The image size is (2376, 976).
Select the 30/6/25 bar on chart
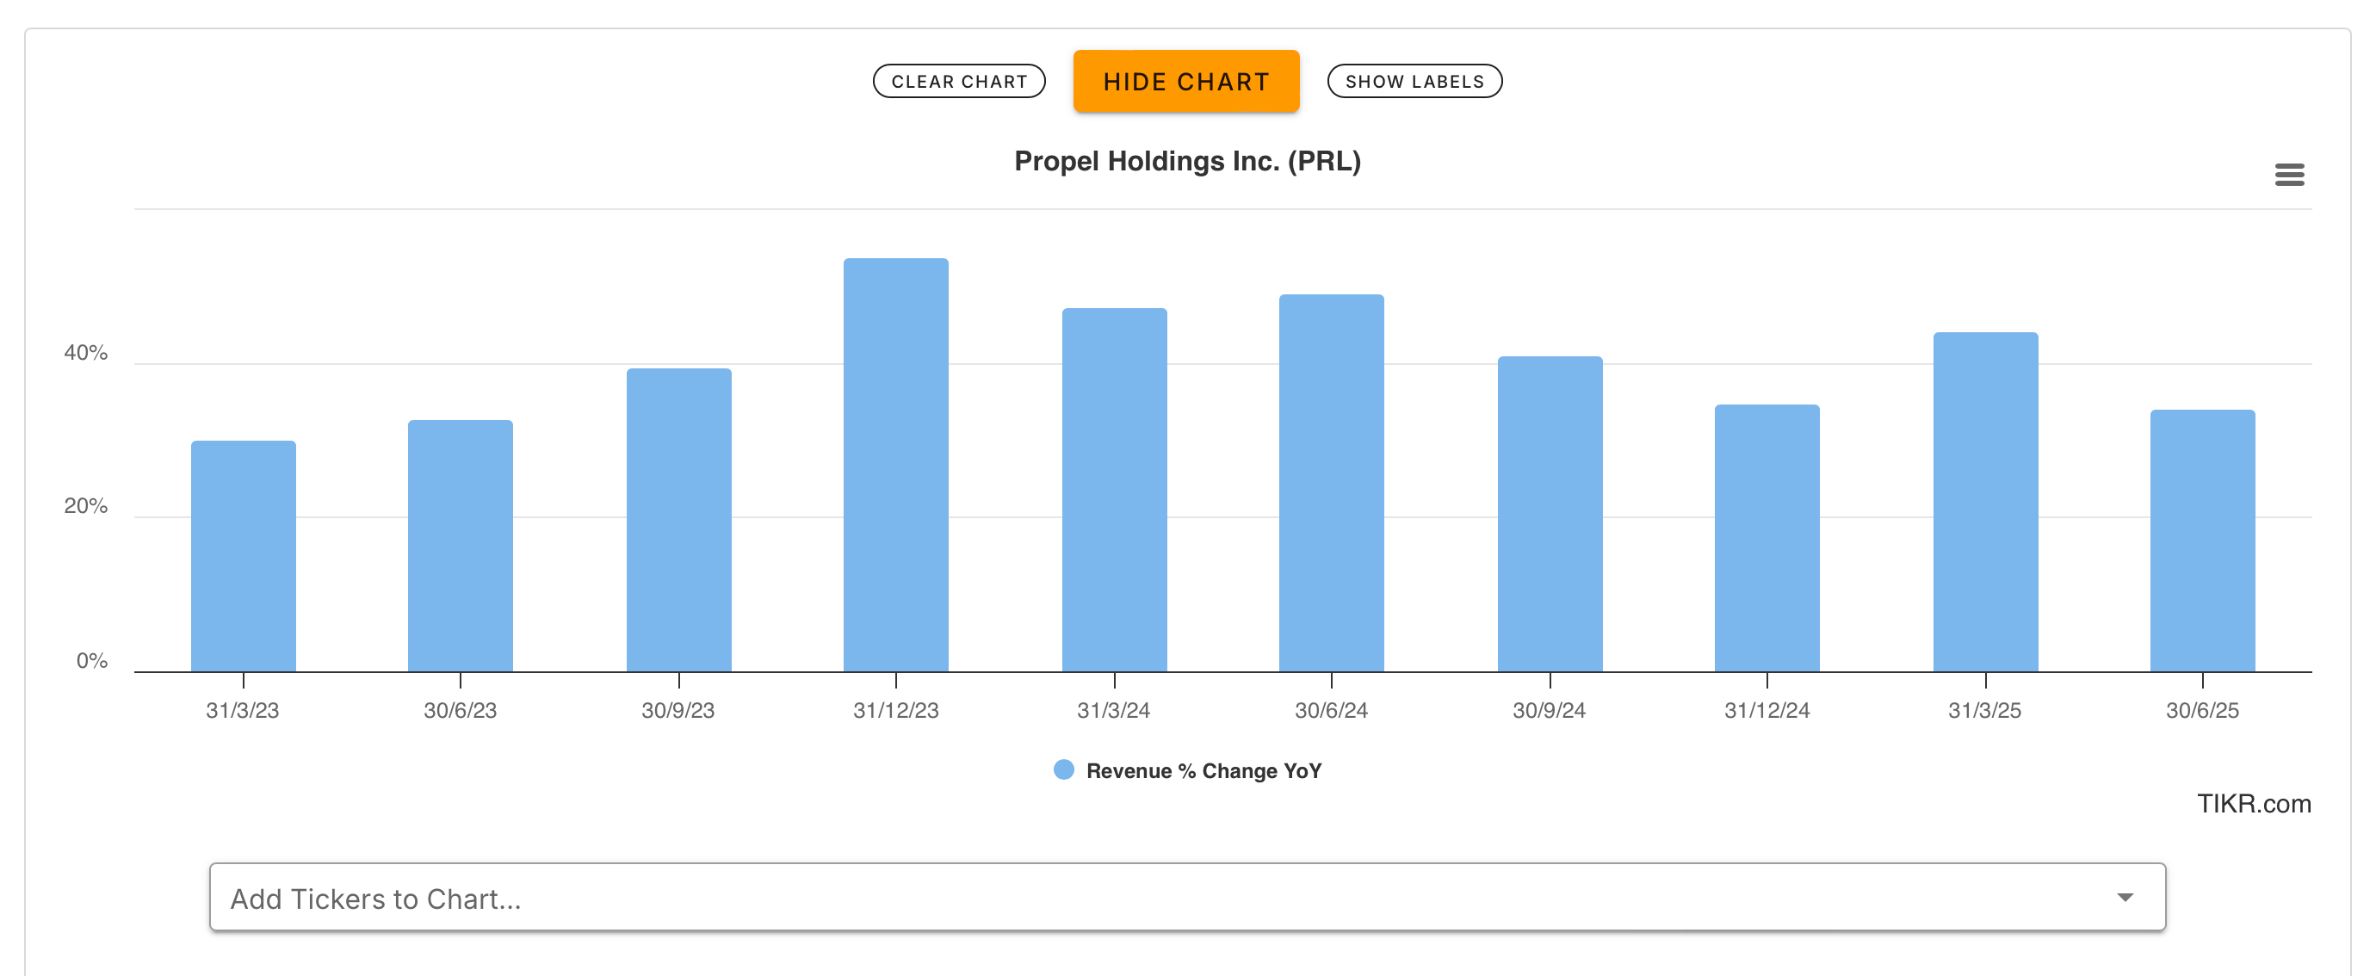point(2202,541)
